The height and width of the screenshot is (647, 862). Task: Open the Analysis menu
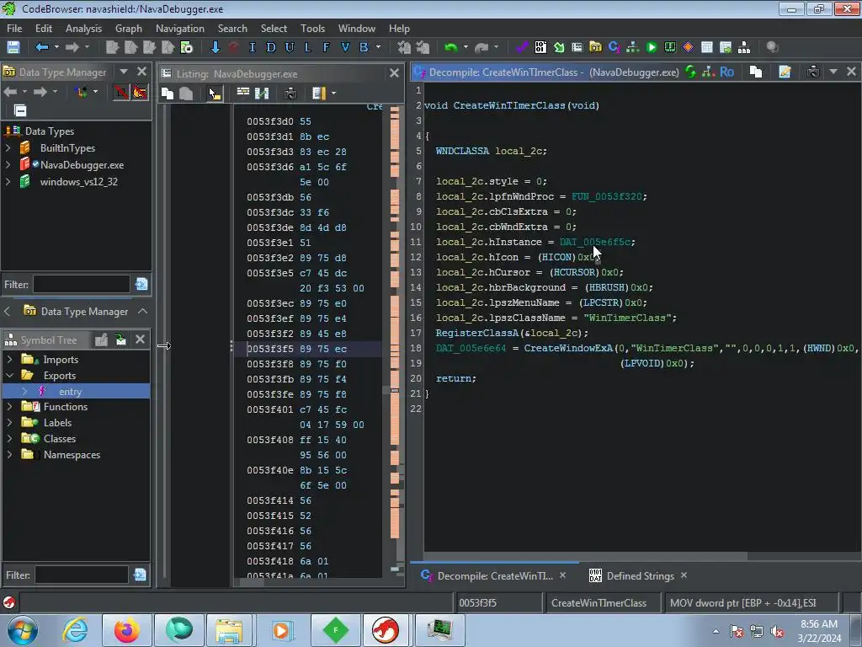pyautogui.click(x=83, y=29)
